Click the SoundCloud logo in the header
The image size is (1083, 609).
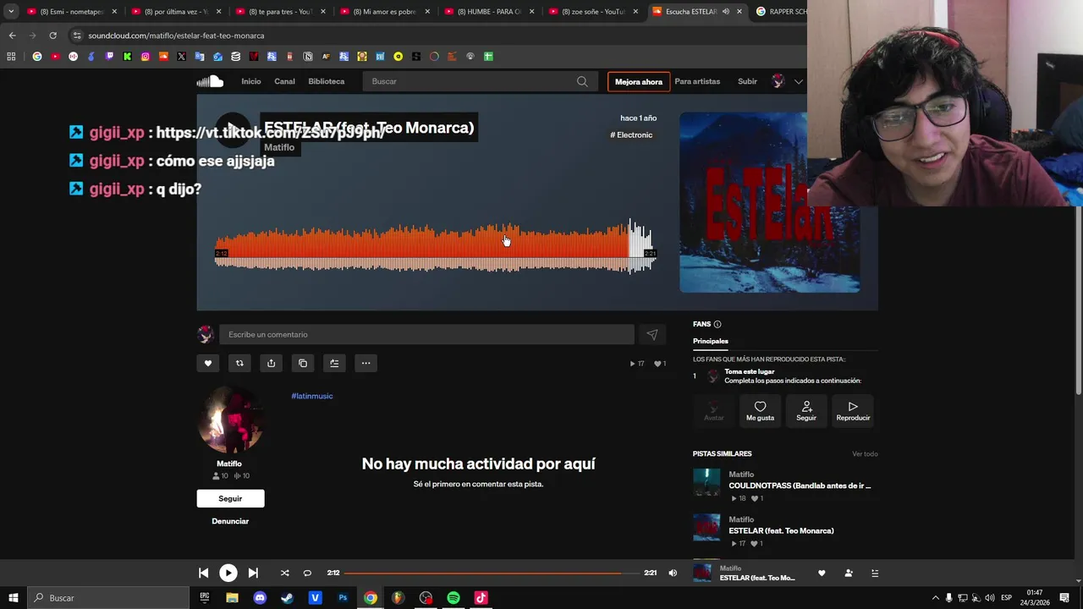[210, 81]
